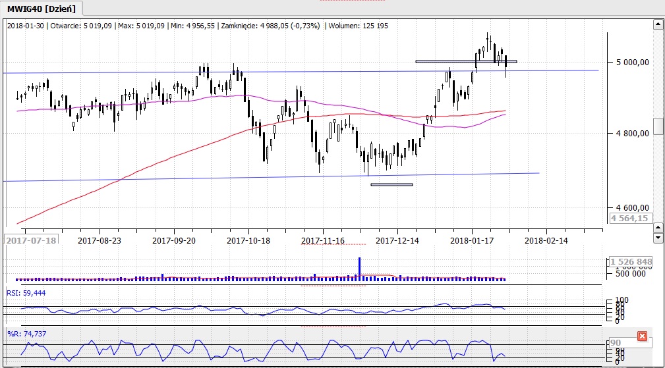Select the gray resistance bar near 5 000

[x=466, y=61]
